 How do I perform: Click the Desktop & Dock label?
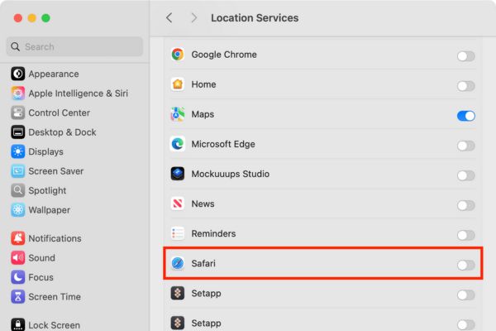coord(62,132)
